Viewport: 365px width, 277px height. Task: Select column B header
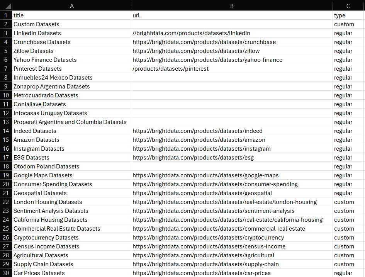point(231,6)
